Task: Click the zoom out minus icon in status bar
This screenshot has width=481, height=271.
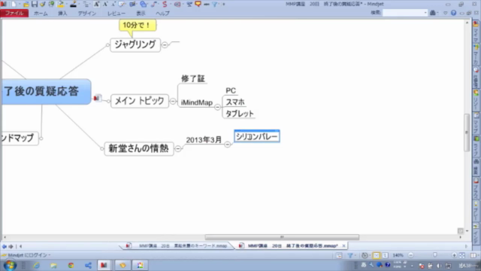Action: tap(411, 255)
